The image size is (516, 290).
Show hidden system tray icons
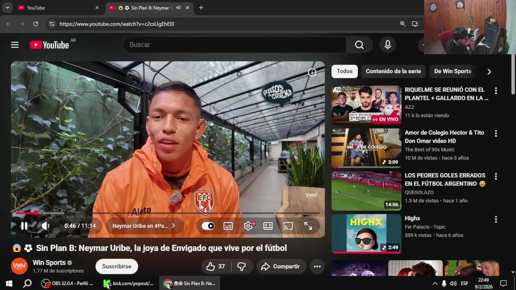(x=435, y=284)
